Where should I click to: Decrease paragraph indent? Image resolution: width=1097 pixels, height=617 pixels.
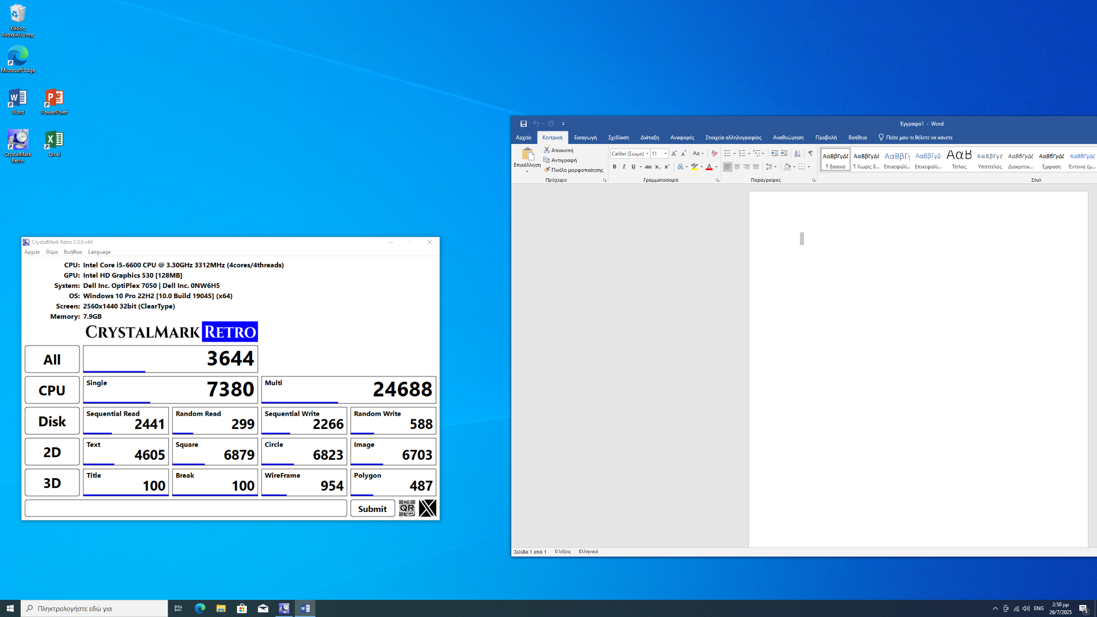(775, 154)
